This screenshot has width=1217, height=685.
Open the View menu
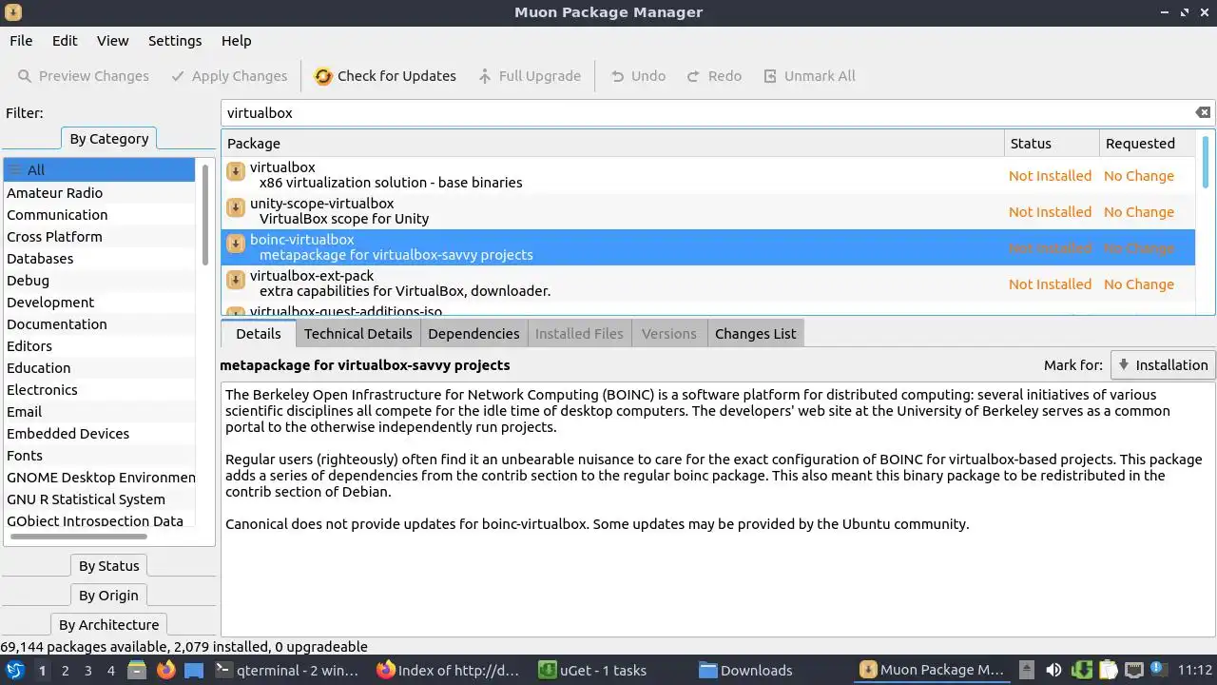(x=112, y=41)
